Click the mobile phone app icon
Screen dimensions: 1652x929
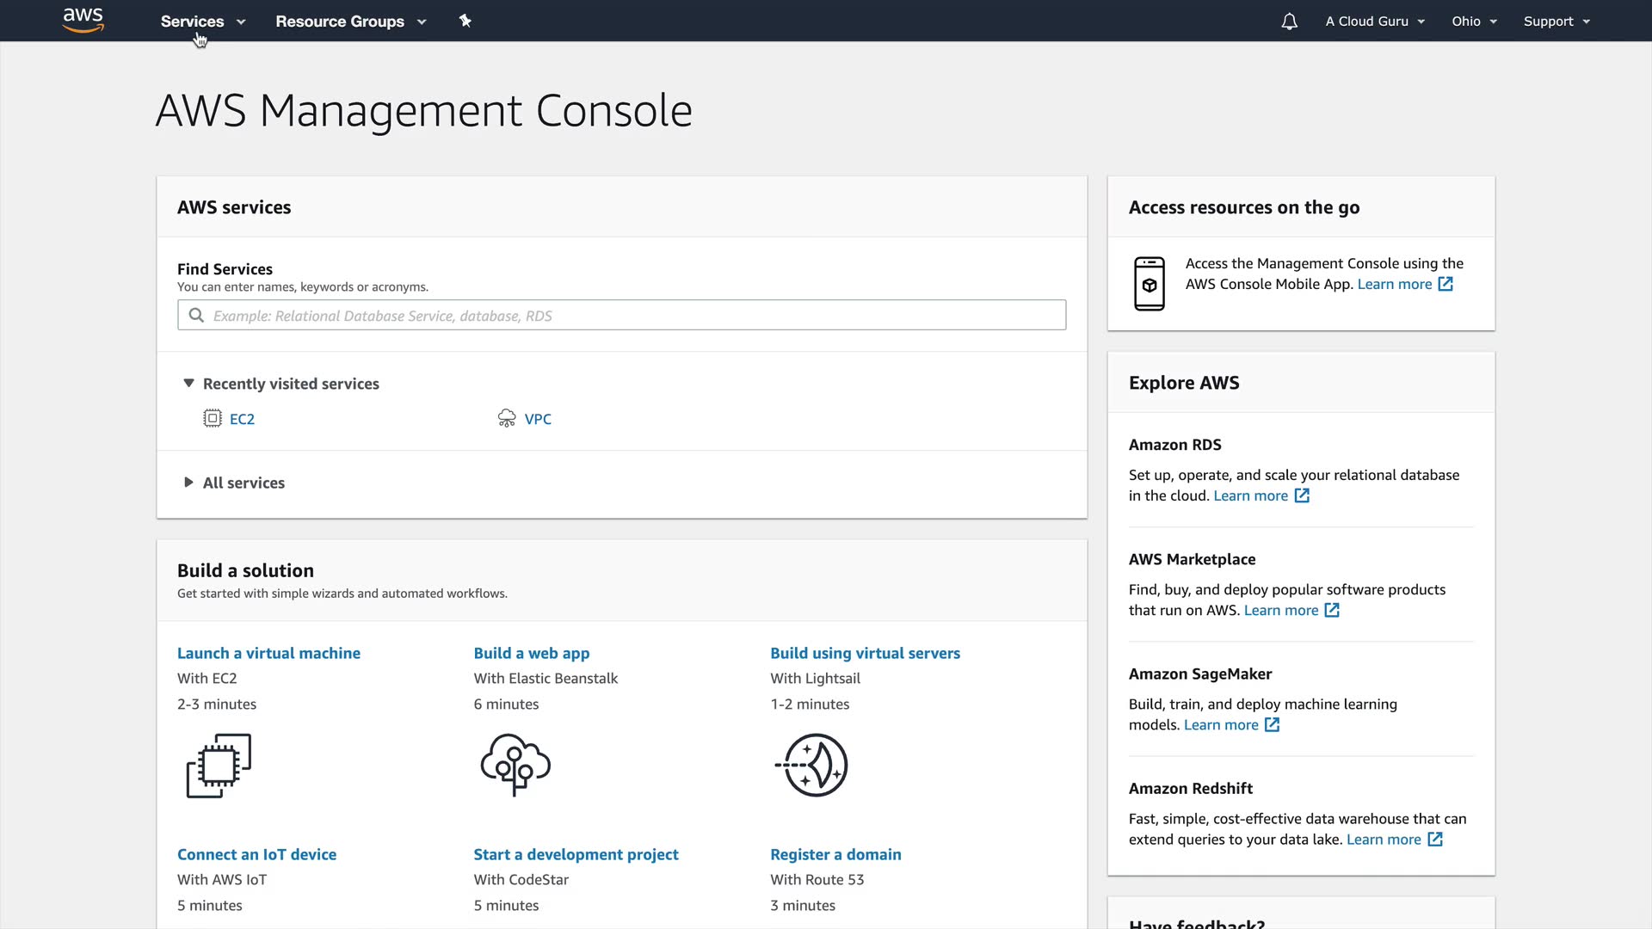point(1149,284)
